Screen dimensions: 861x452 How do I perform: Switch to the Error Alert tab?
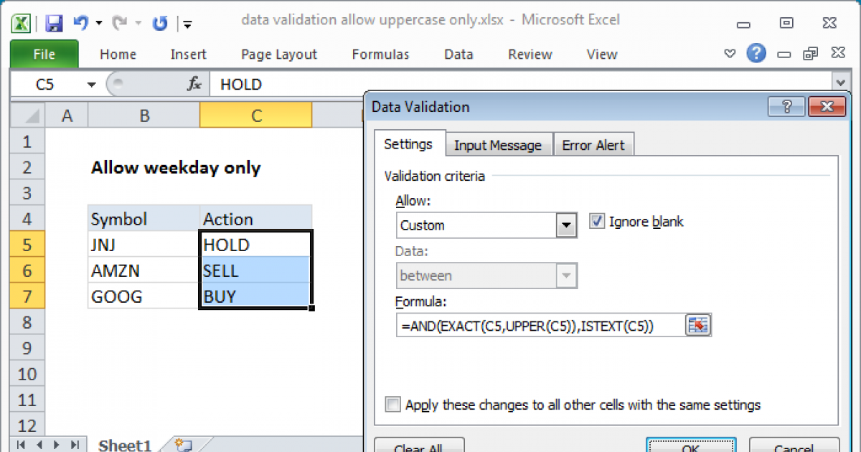point(593,145)
